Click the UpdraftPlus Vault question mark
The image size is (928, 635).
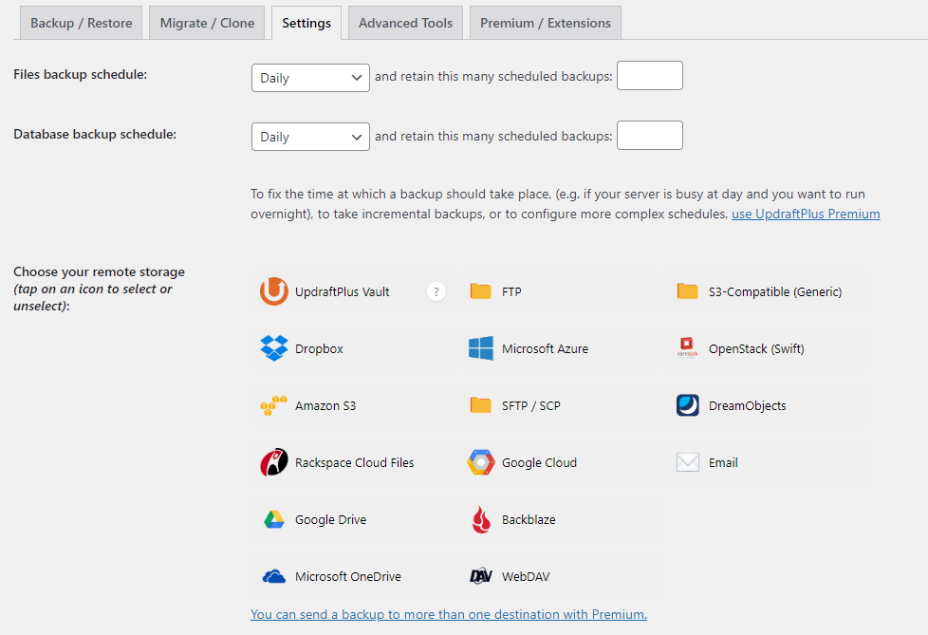[x=436, y=291]
